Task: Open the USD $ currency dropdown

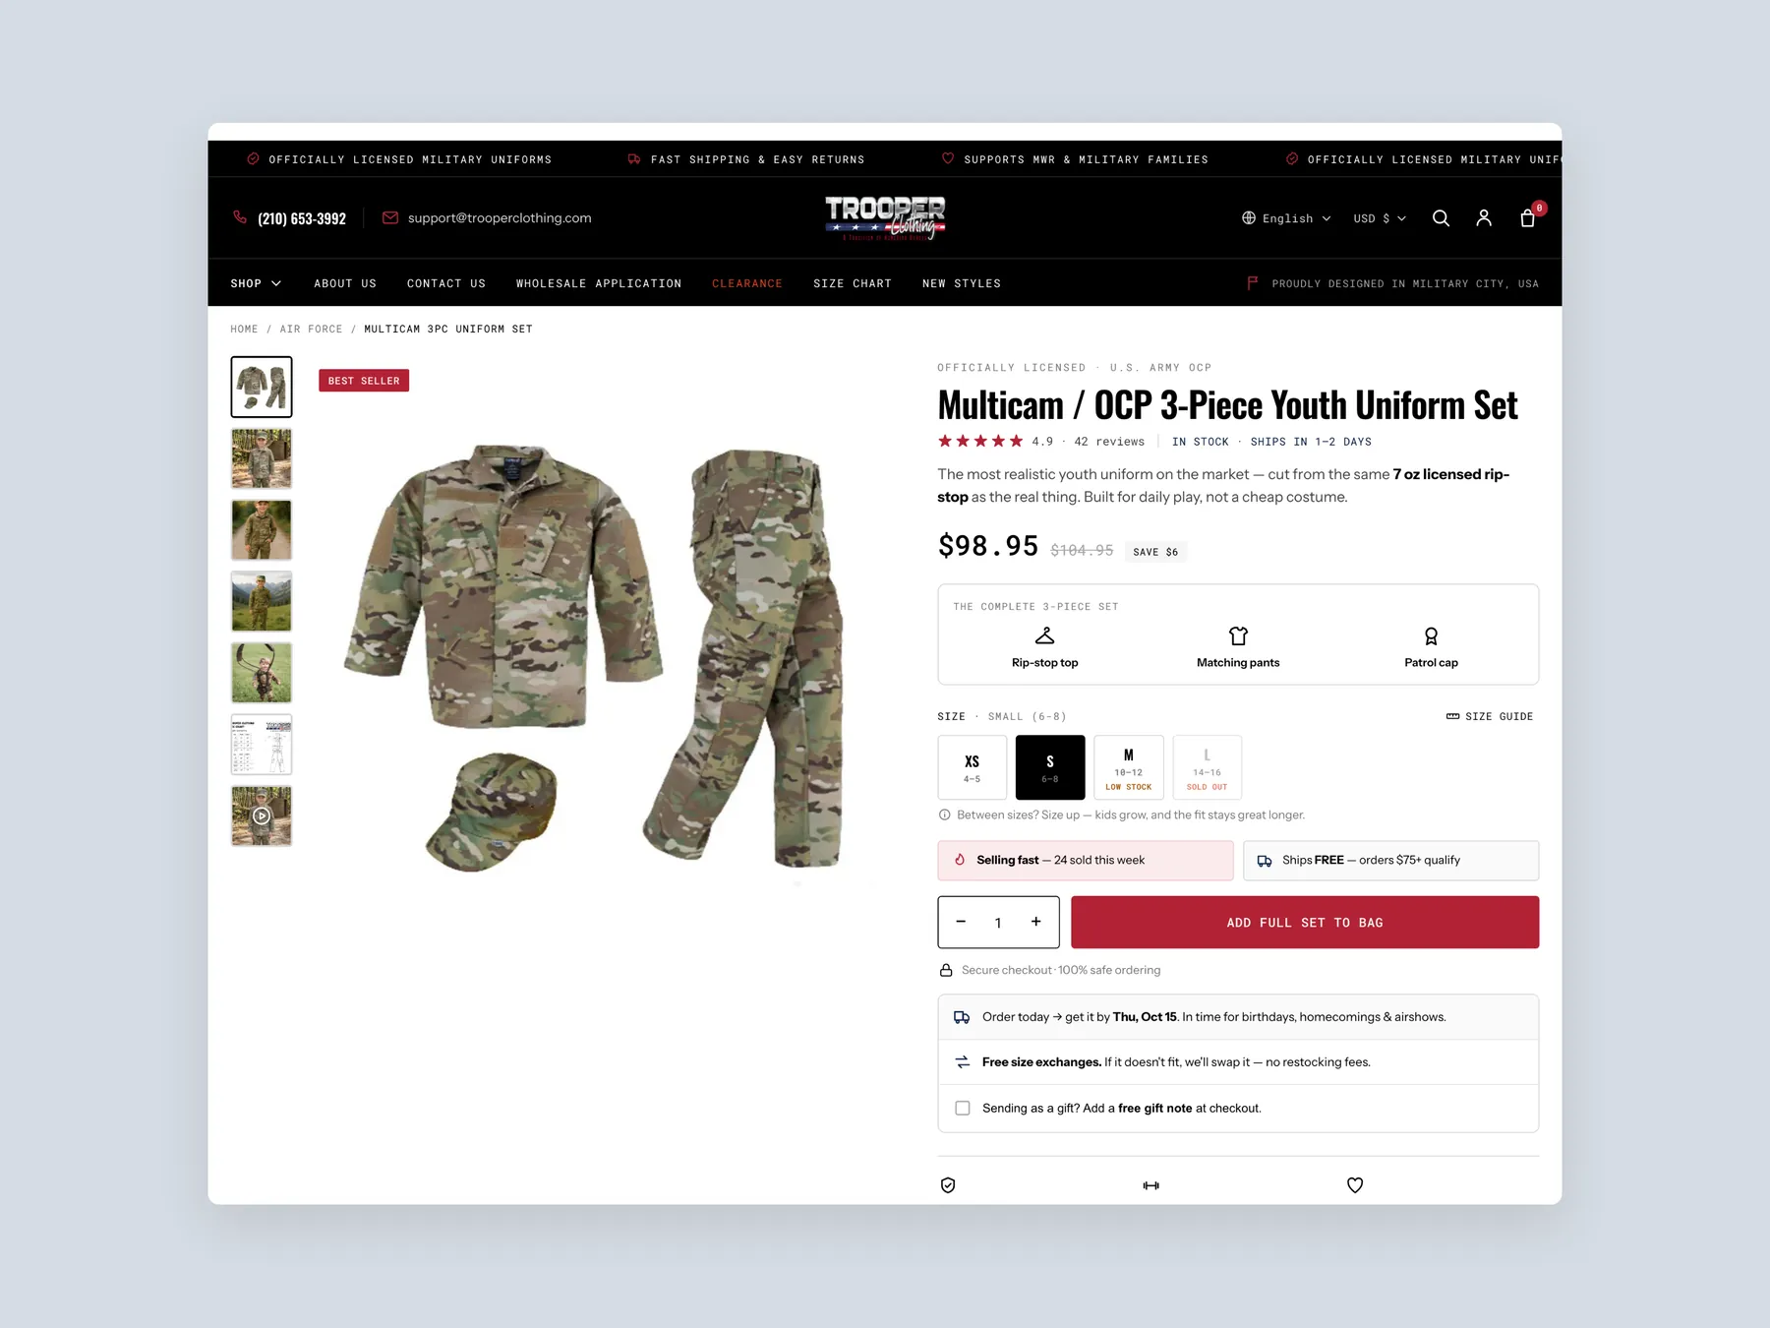Action: (x=1380, y=218)
